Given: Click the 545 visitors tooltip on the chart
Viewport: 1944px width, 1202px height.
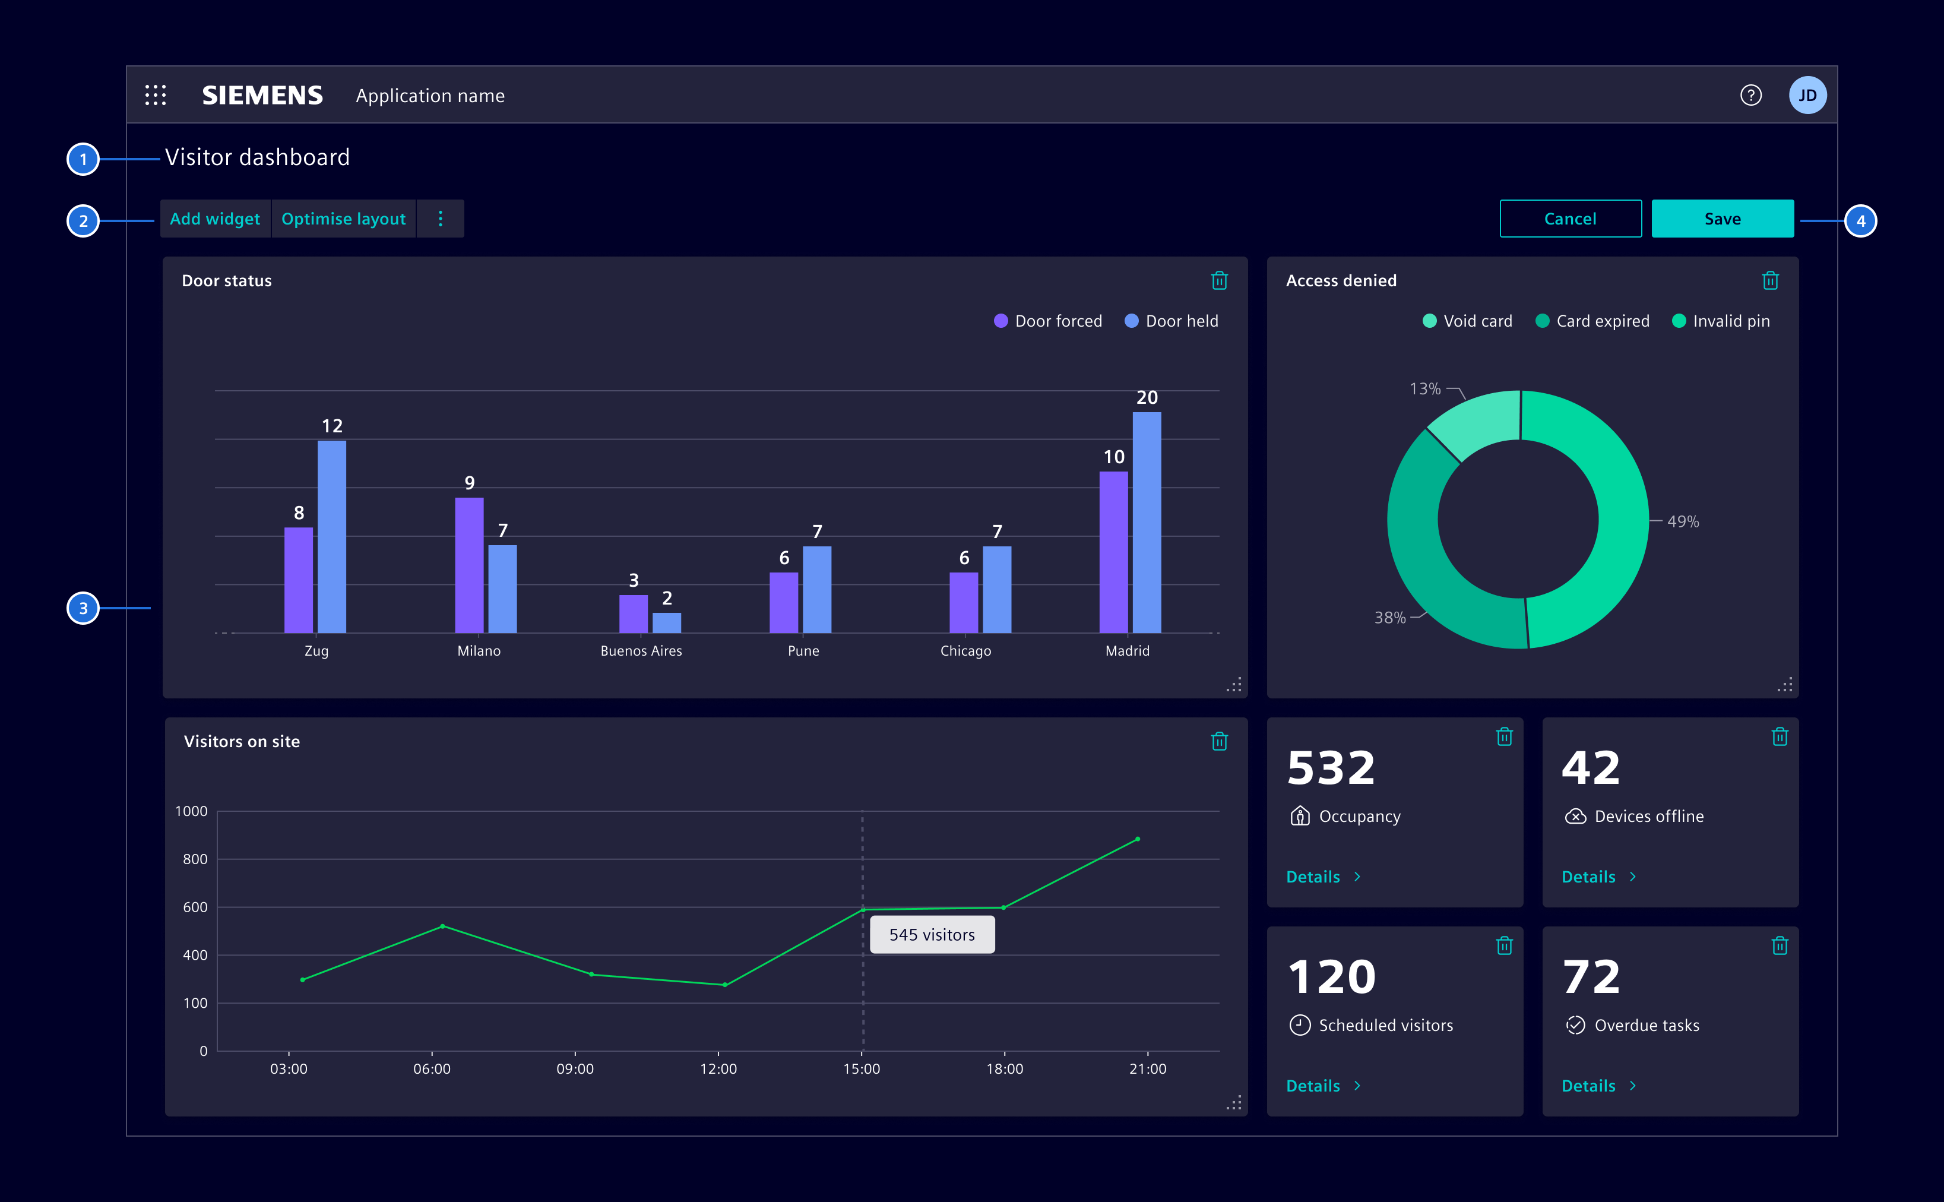Looking at the screenshot, I should [x=932, y=934].
